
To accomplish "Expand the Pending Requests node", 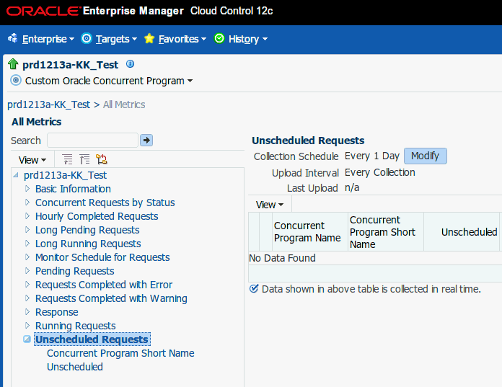I will 27,270.
